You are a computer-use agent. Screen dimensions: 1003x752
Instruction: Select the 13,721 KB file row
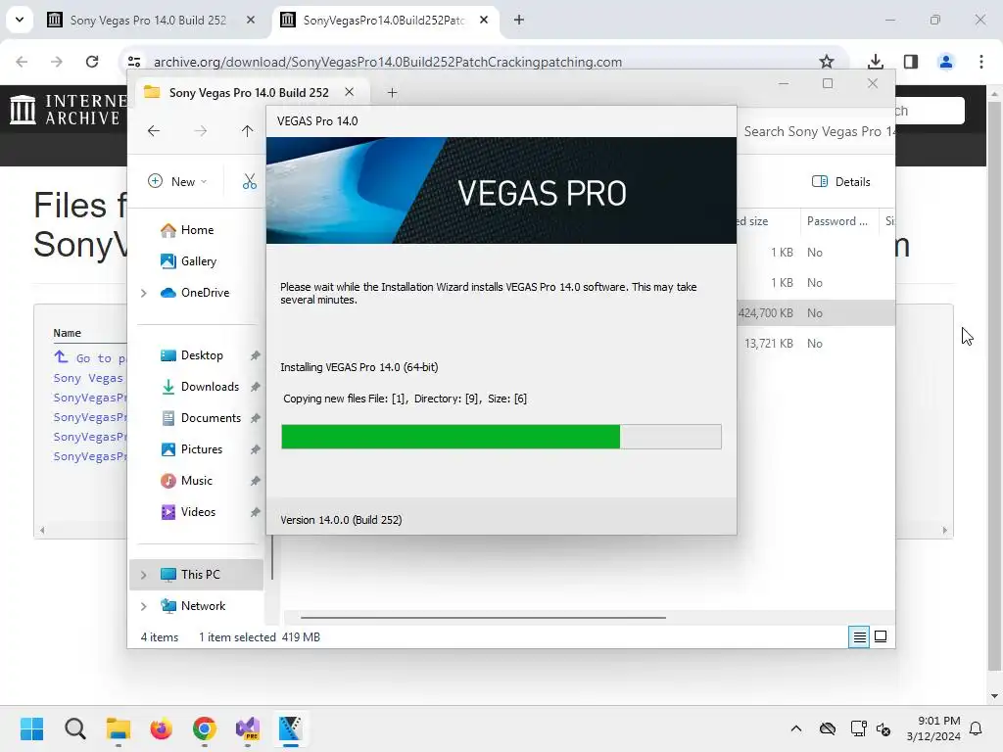tap(815, 344)
